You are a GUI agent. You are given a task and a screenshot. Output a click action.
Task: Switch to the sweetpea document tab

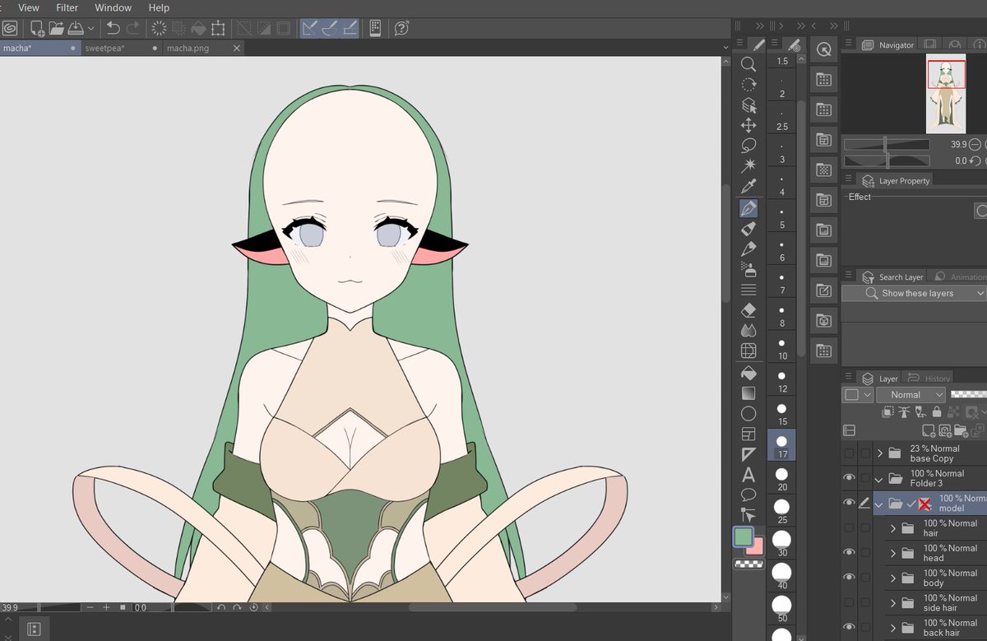[x=105, y=48]
